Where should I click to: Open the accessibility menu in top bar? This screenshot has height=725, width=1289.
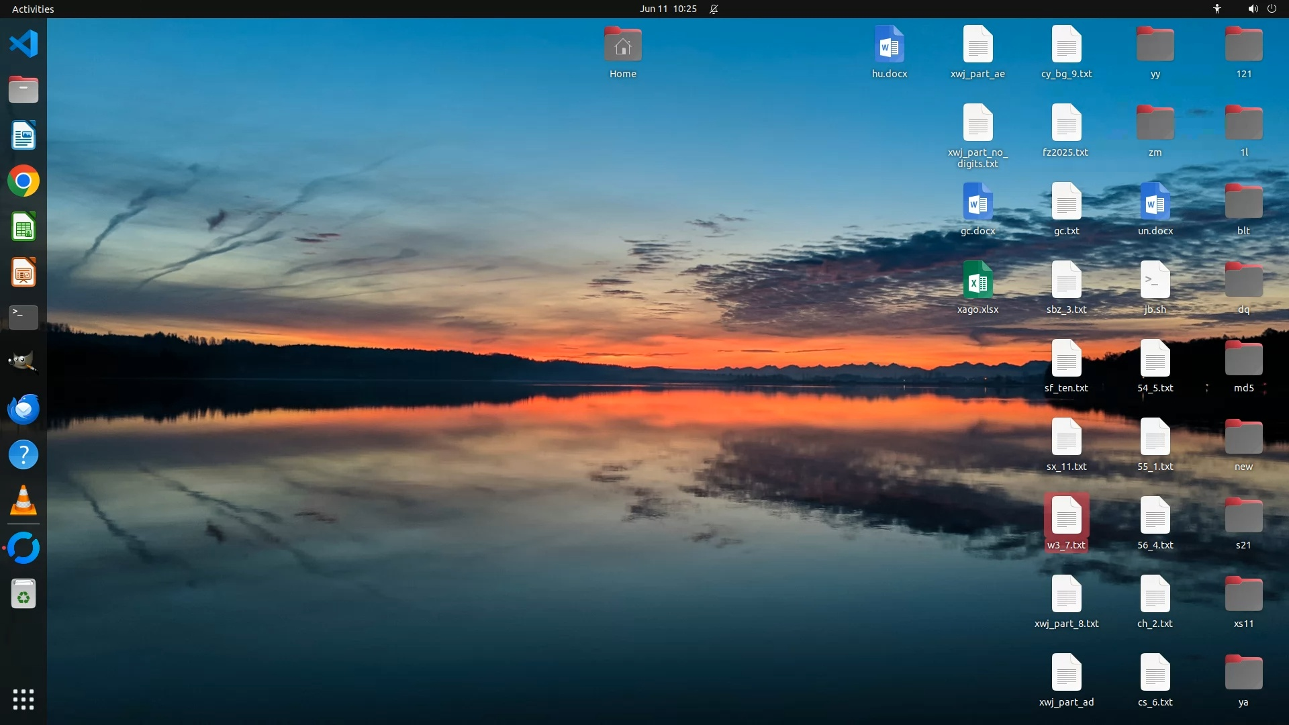coord(1216,9)
